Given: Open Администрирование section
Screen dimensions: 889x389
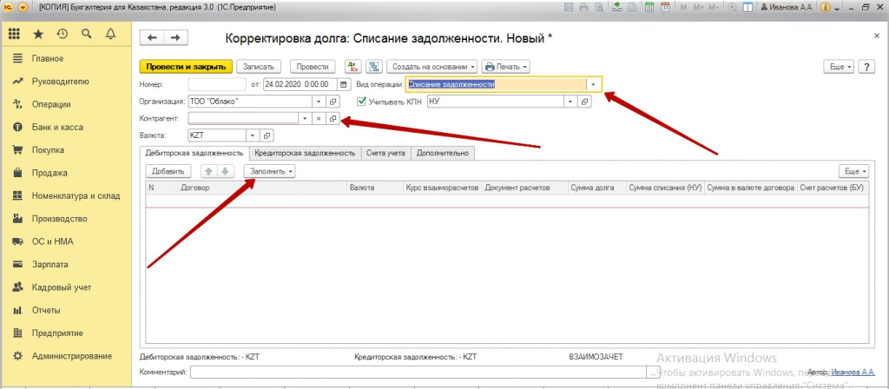Looking at the screenshot, I should [x=71, y=356].
